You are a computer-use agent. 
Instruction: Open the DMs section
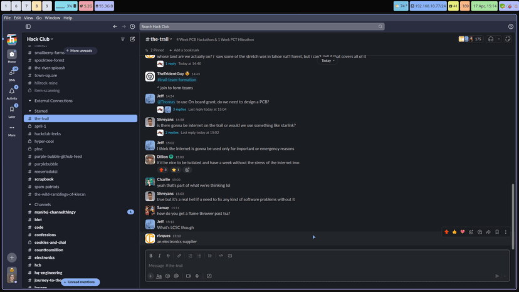12,74
